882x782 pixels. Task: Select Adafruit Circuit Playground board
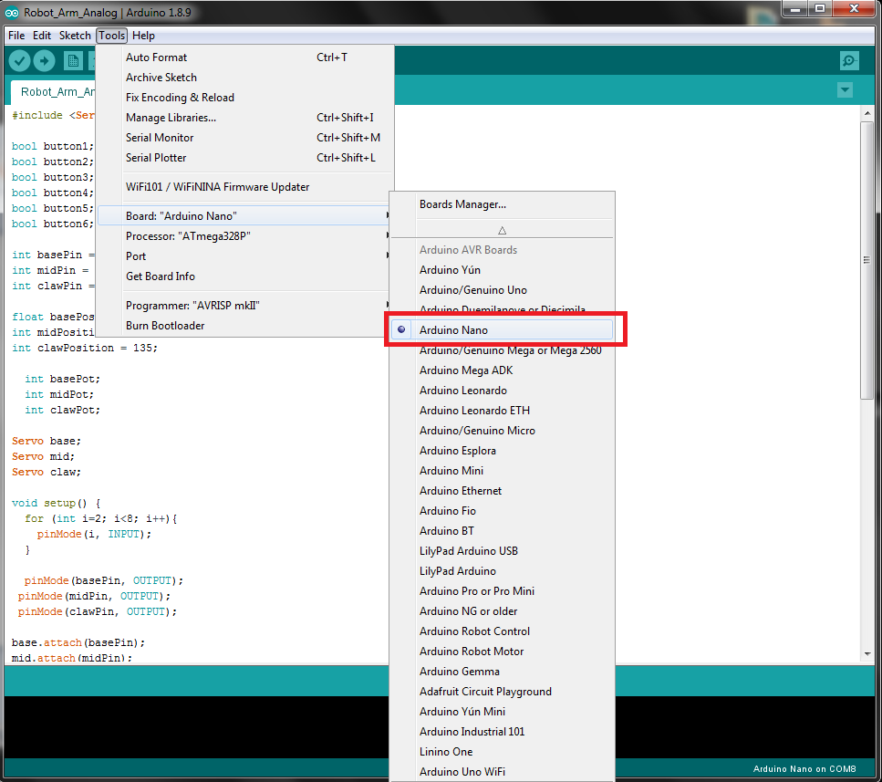pos(502,692)
